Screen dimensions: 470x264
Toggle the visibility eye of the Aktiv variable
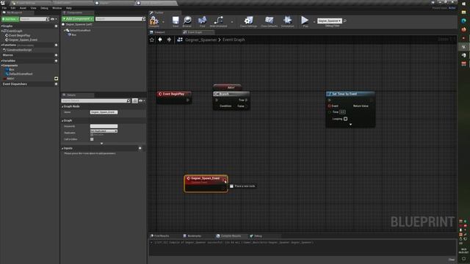(56, 78)
